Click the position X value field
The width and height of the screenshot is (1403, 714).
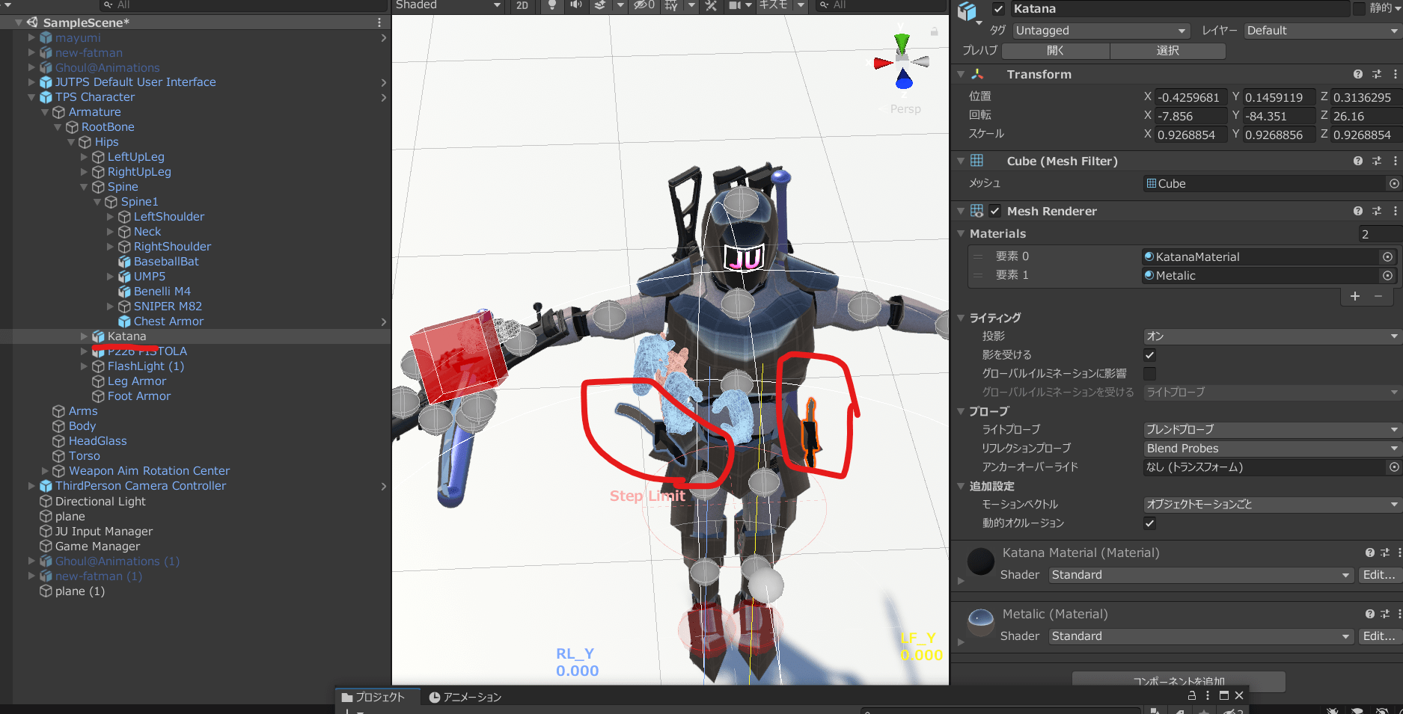[1190, 97]
